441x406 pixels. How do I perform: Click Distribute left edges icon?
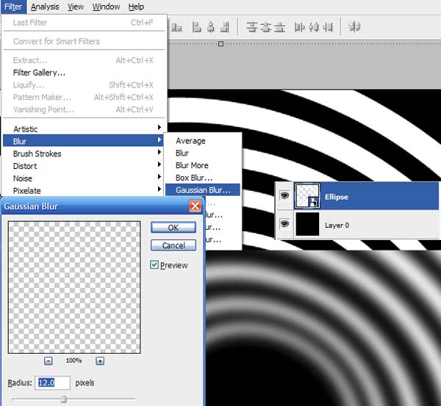tap(300, 27)
